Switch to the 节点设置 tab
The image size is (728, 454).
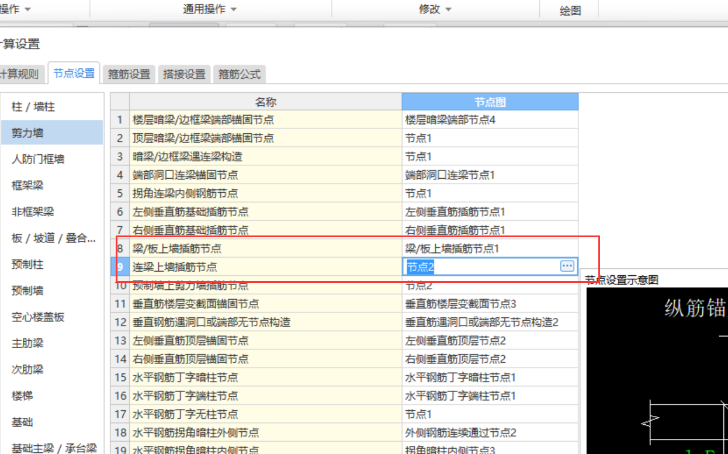74,74
